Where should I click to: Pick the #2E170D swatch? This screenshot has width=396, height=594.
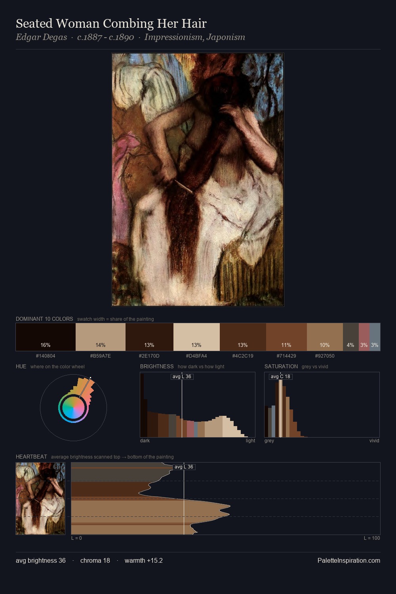click(x=149, y=337)
